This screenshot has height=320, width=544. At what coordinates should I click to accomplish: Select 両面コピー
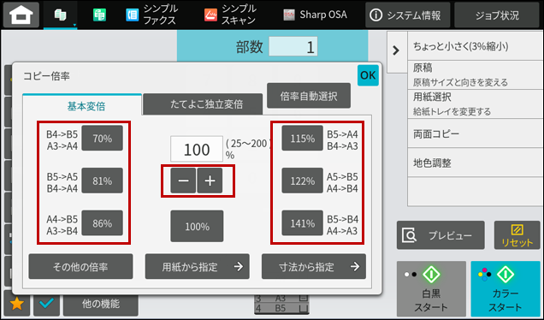tap(476, 133)
